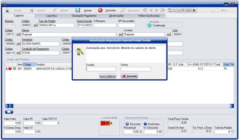Click the red Cancelar toolbar icon

[100, 10]
